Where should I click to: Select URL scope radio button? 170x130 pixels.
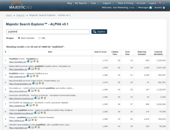click(39, 38)
